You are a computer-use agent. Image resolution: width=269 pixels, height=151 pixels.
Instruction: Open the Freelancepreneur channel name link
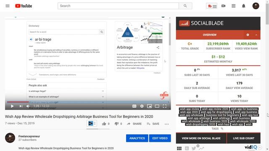[29, 136]
